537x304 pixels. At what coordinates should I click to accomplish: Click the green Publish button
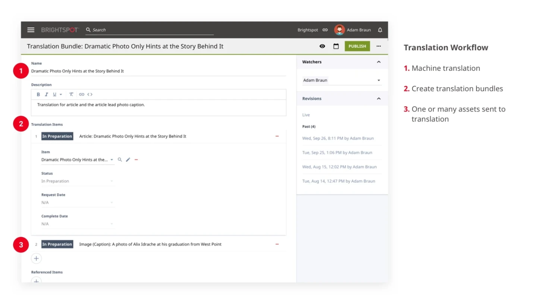(x=357, y=46)
